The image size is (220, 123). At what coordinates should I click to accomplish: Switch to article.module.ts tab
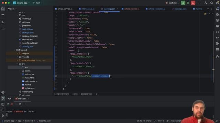click(x=131, y=9)
